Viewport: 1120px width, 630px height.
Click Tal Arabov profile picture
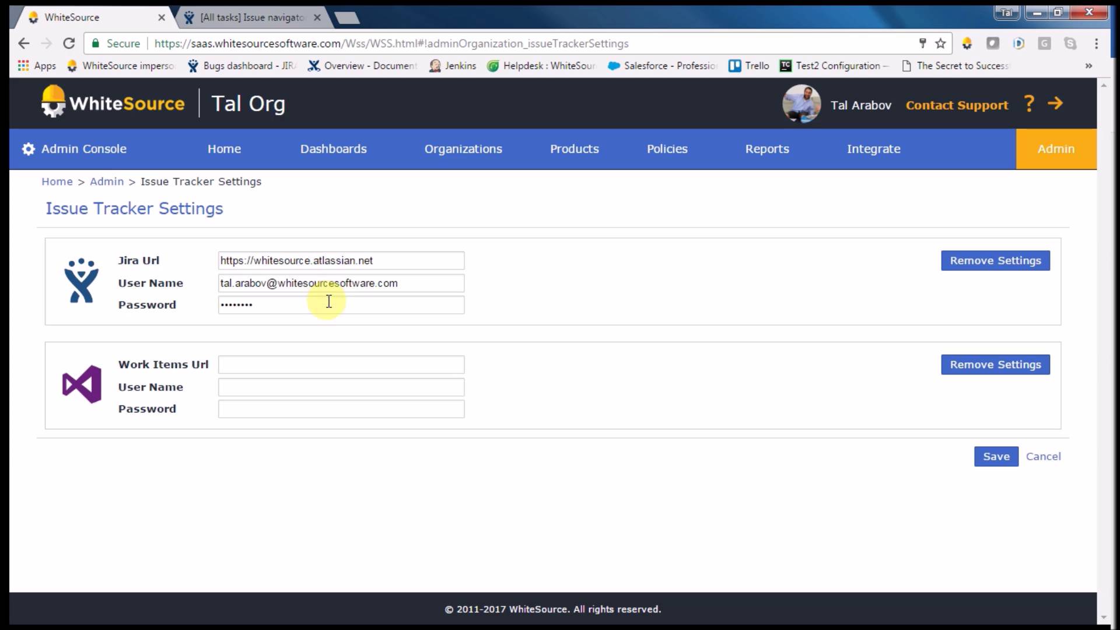click(801, 104)
